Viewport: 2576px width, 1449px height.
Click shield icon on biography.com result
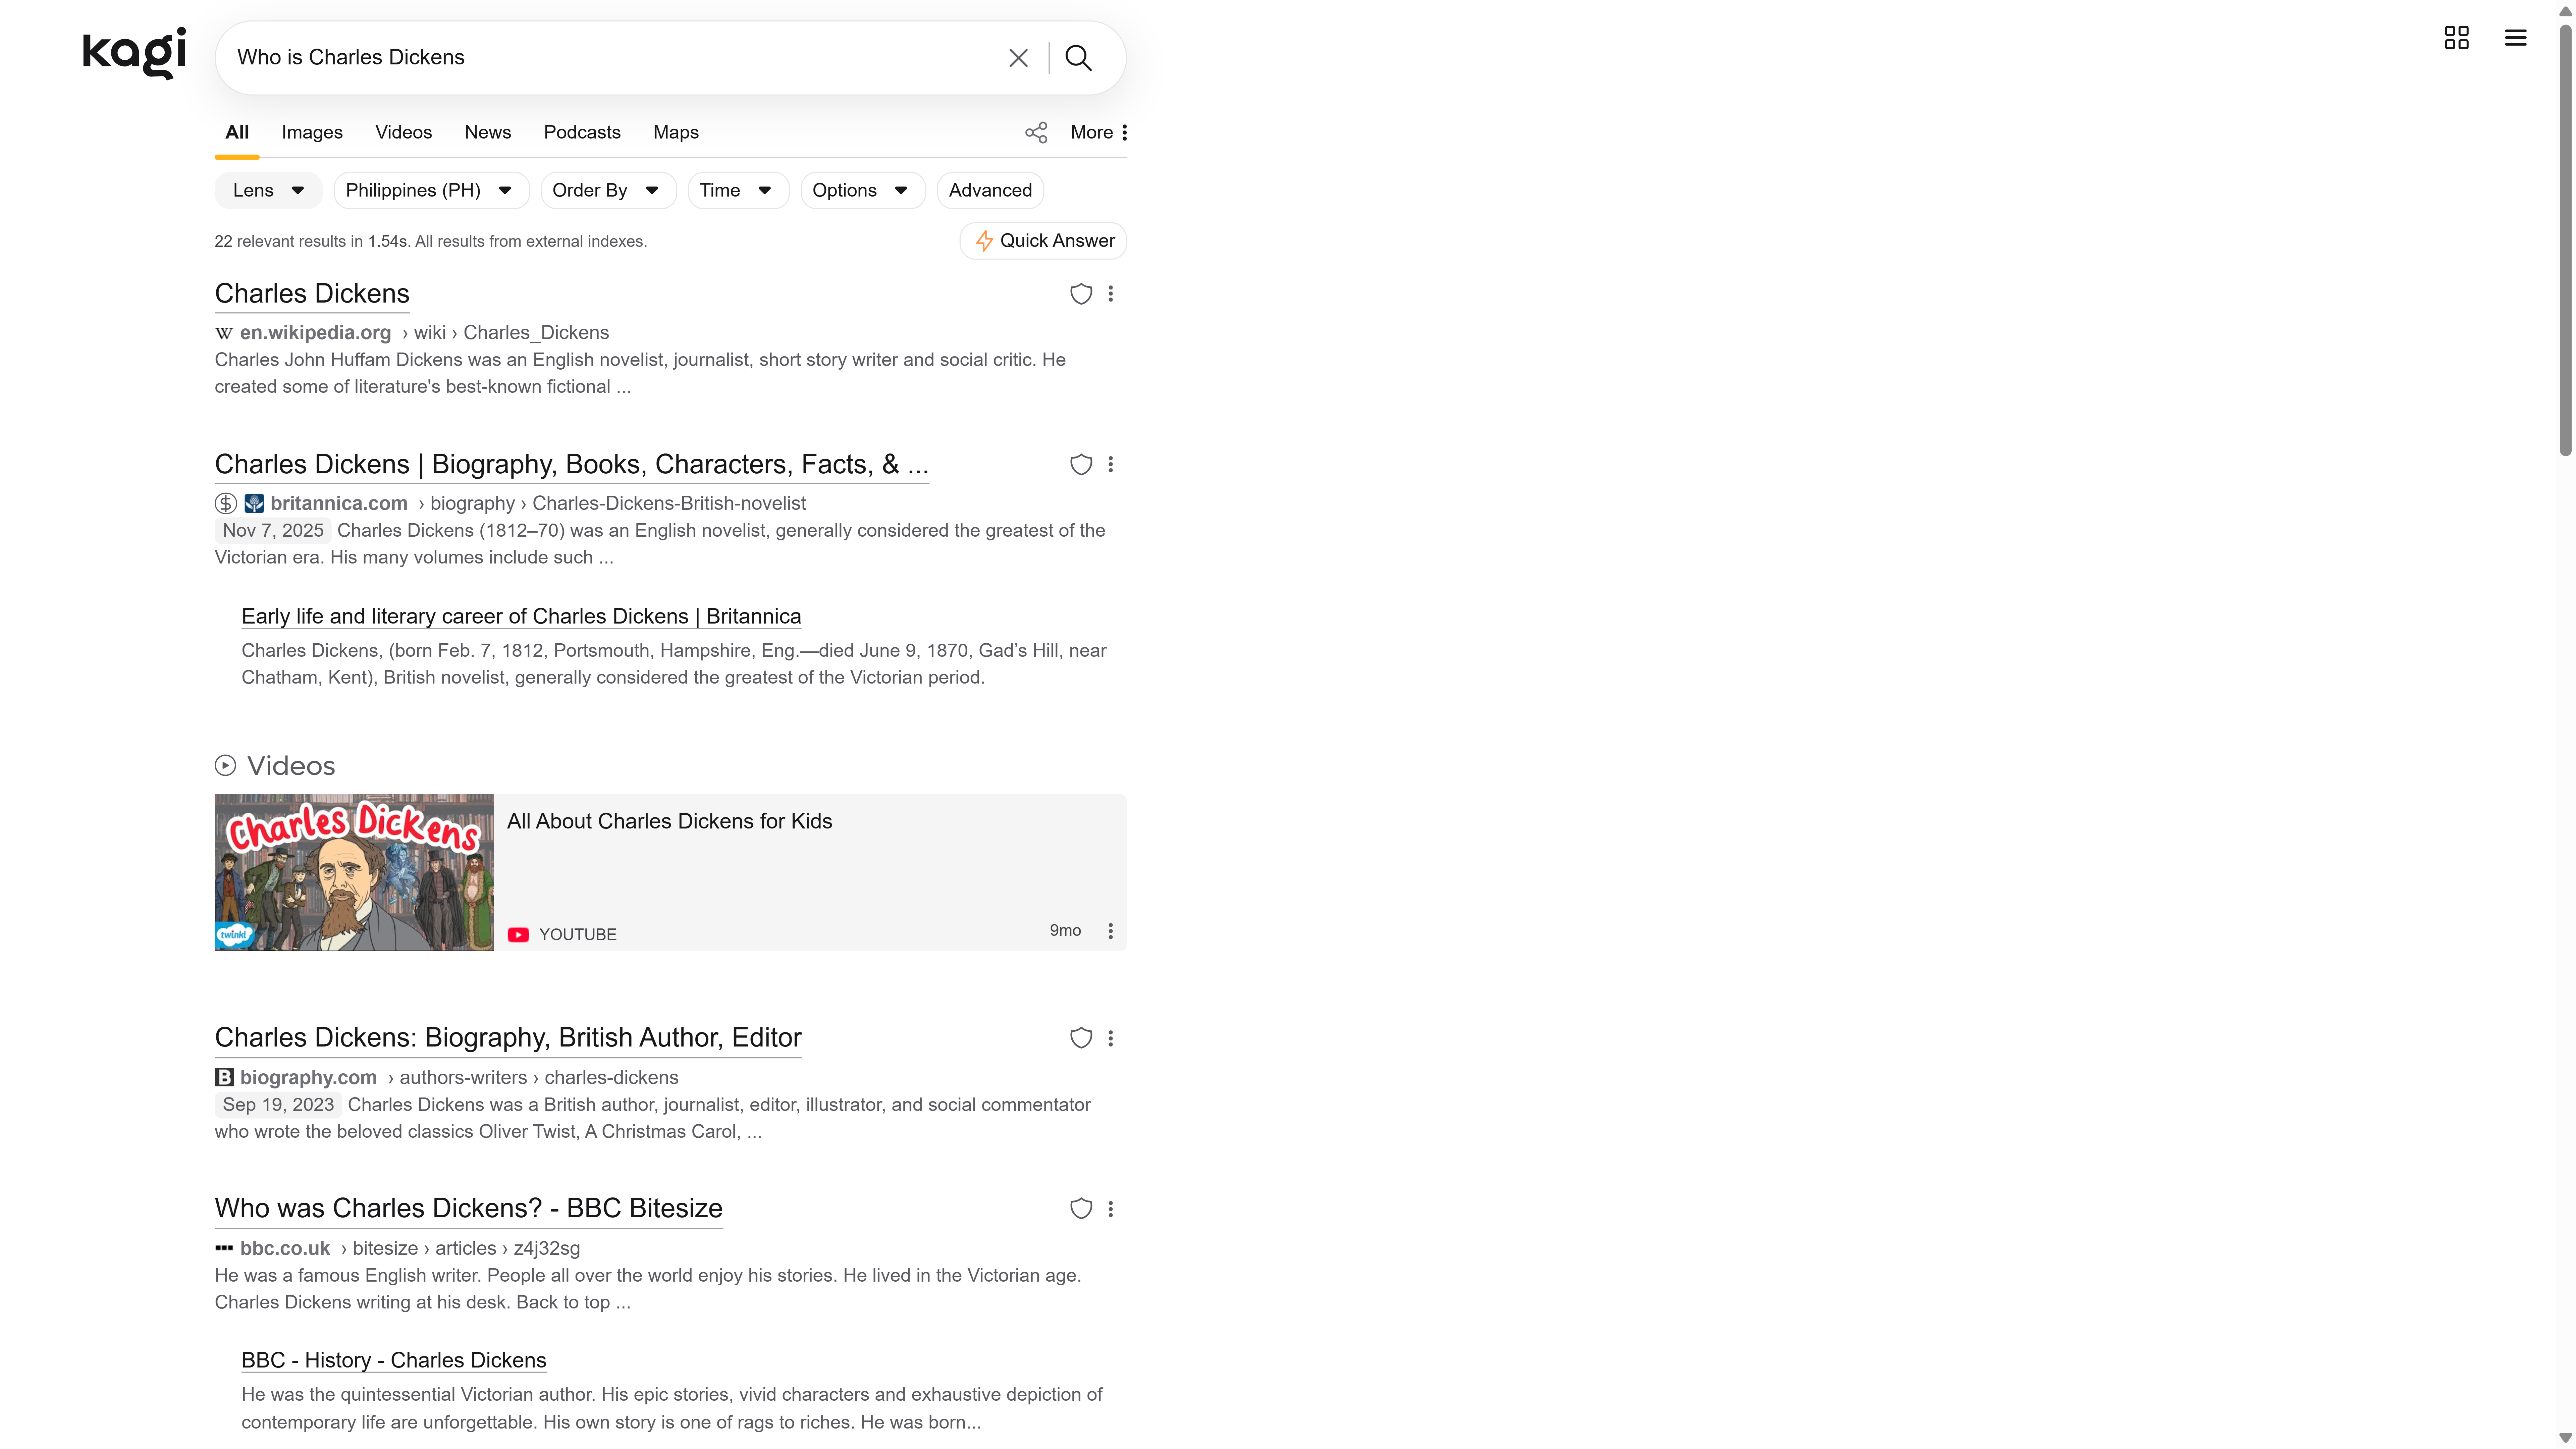(x=1081, y=1038)
